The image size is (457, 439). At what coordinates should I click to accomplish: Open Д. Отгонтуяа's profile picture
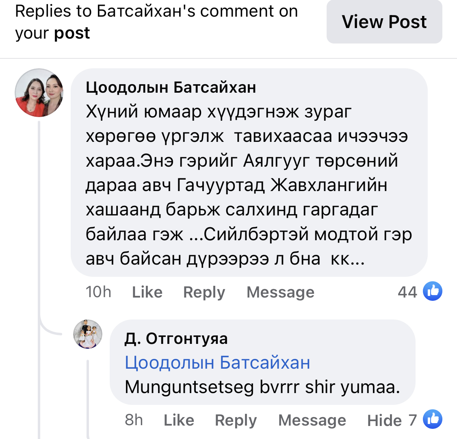click(x=87, y=334)
